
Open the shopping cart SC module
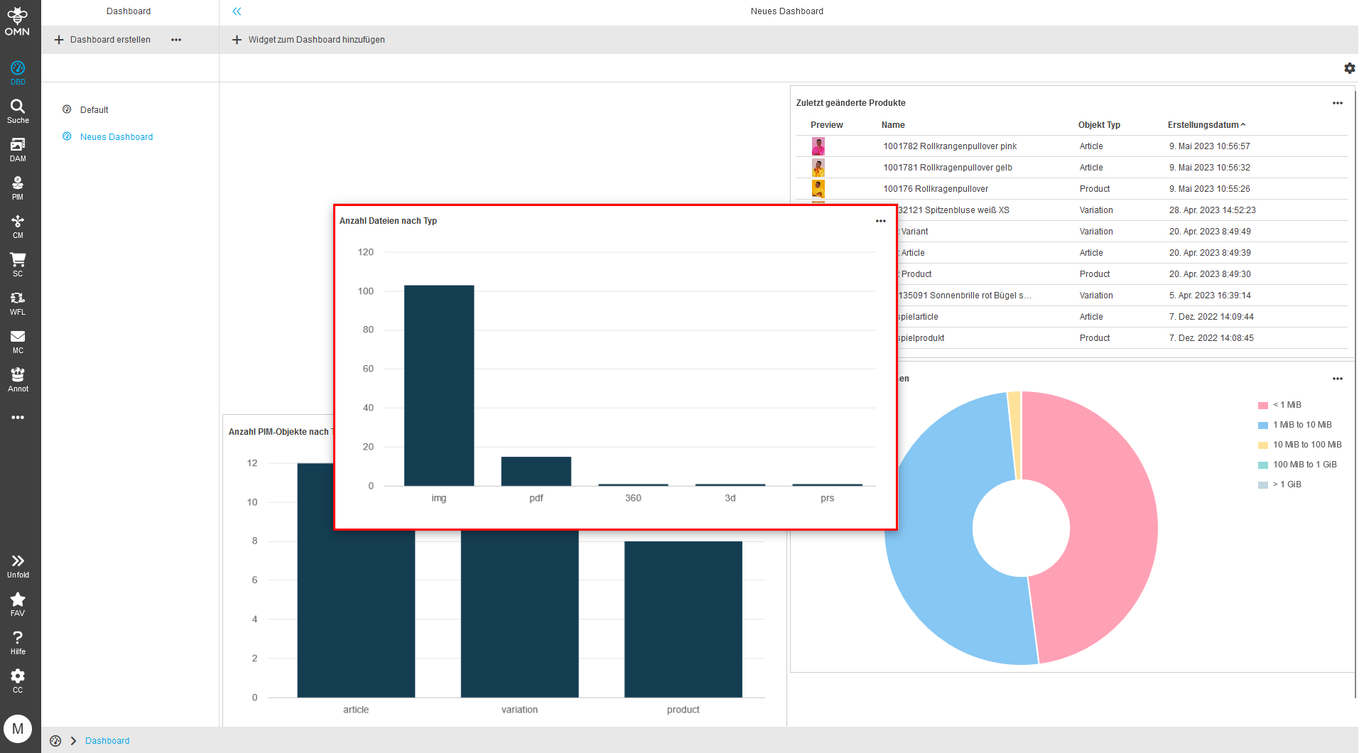click(x=18, y=264)
